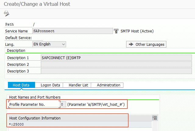This screenshot has height=131, width=195.
Task: Select the *:25000 host configuration row
Action: tap(80, 124)
